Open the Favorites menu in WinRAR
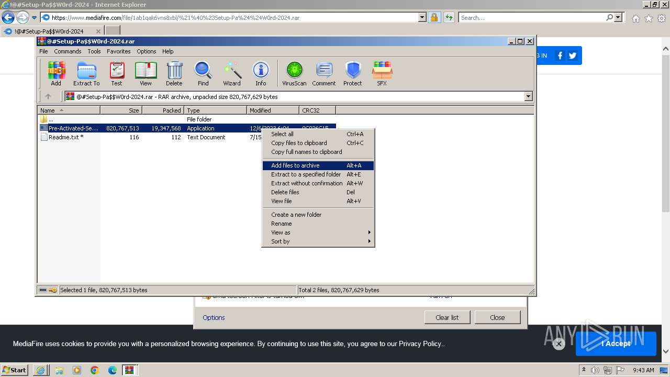Screen dimensions: 670x377 click(x=119, y=51)
